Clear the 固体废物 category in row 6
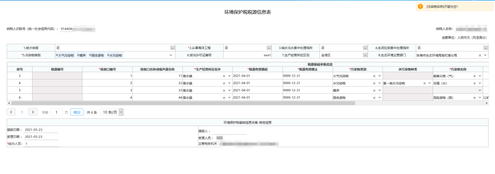The image size is (495, 174). [374, 98]
